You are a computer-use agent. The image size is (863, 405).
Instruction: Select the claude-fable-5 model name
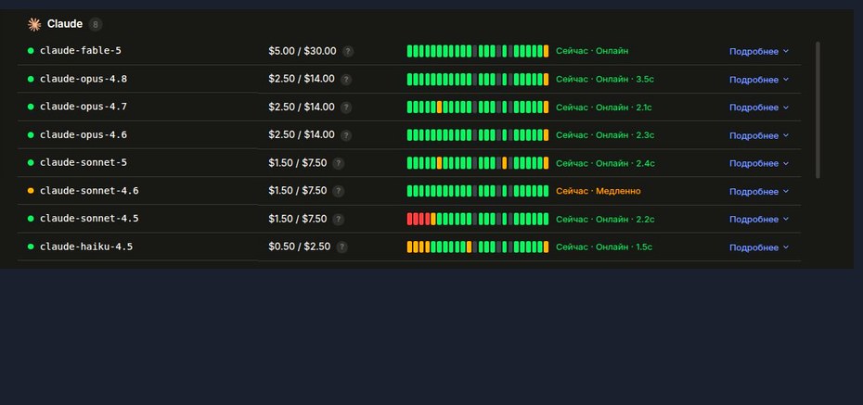81,51
